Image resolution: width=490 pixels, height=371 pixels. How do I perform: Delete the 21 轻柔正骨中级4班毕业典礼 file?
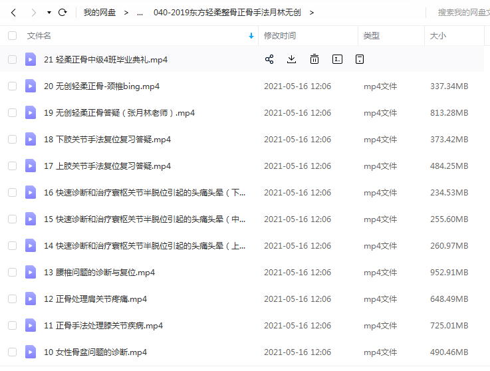click(x=314, y=59)
